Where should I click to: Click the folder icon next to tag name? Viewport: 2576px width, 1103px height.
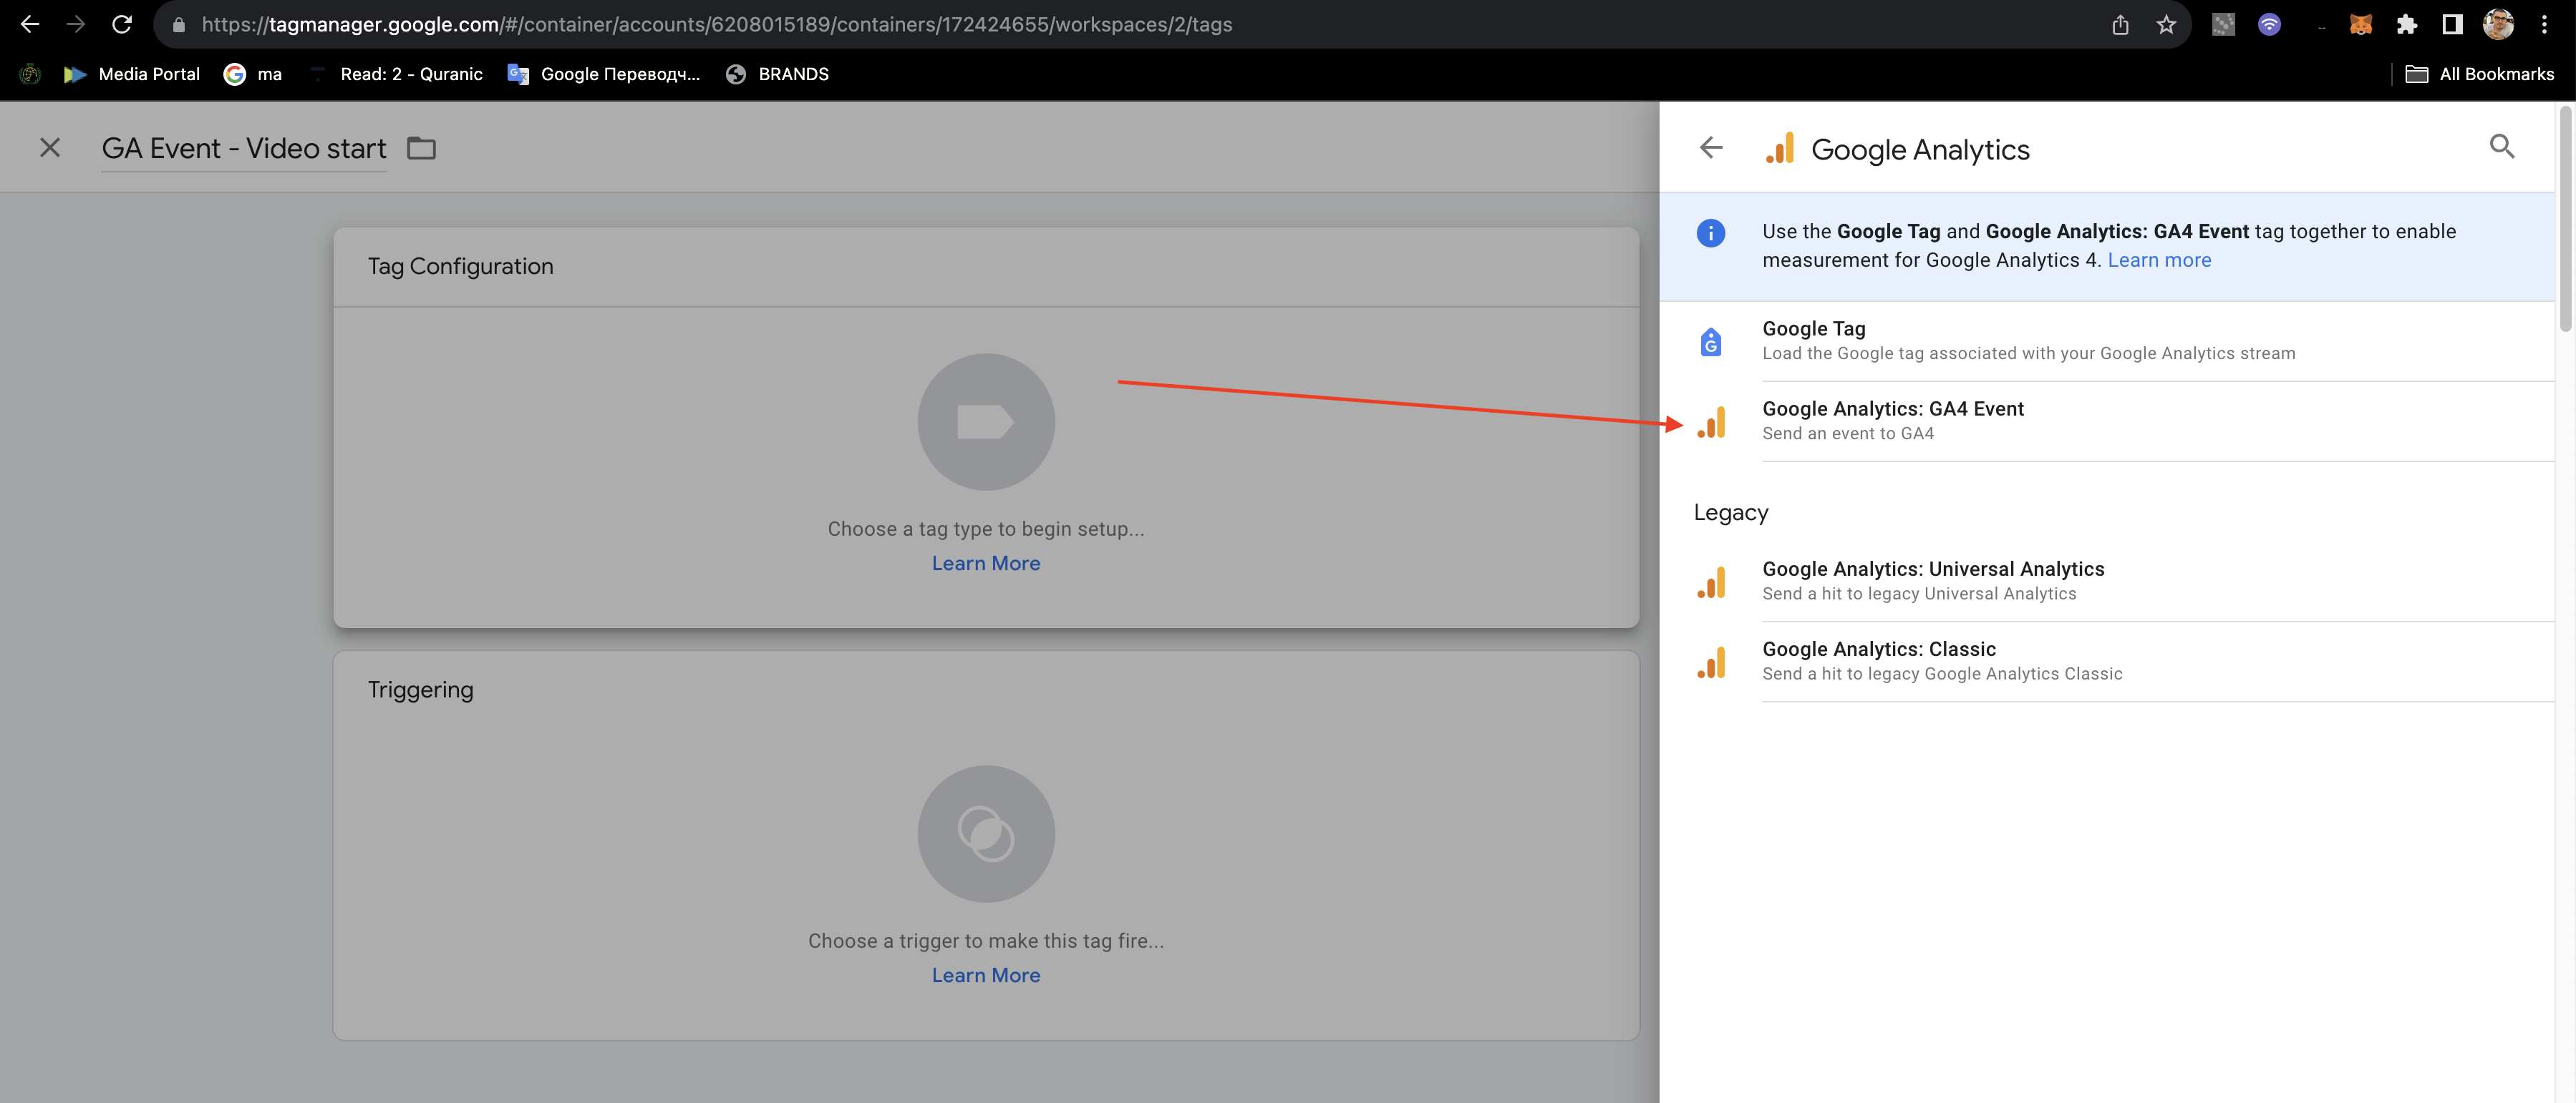[x=421, y=148]
